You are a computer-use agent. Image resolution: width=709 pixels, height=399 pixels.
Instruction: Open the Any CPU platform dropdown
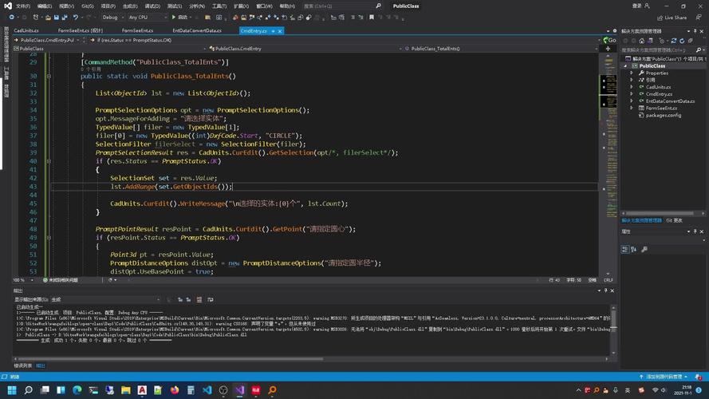tap(147, 18)
